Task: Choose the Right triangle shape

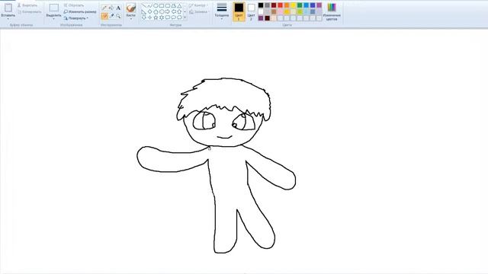Action: click(x=144, y=12)
